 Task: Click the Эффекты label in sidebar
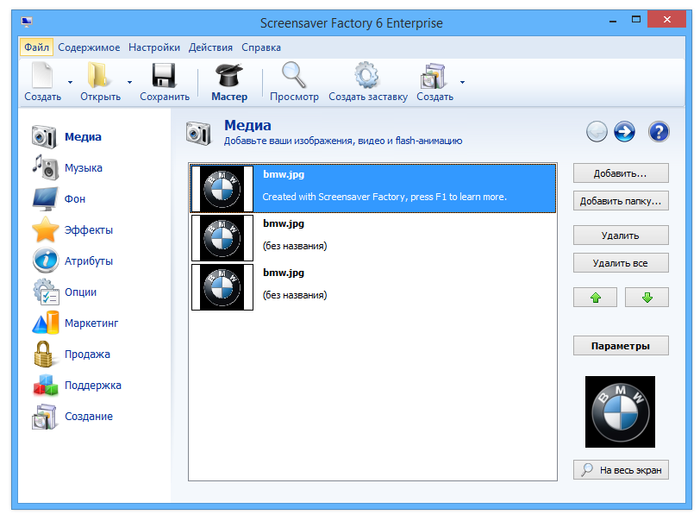click(x=89, y=230)
